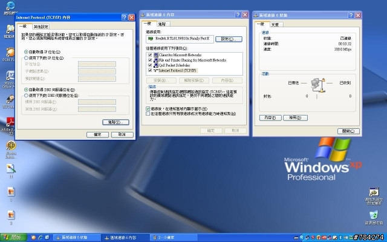The height and width of the screenshot is (242, 387).
Task: Switch to Alternate Configuration tab in TCP/IP dialog
Action: tap(41, 27)
